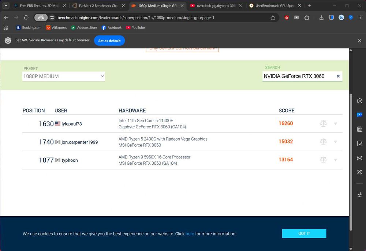Bookmark this page with star icon
This screenshot has width=366, height=251.
(x=273, y=18)
